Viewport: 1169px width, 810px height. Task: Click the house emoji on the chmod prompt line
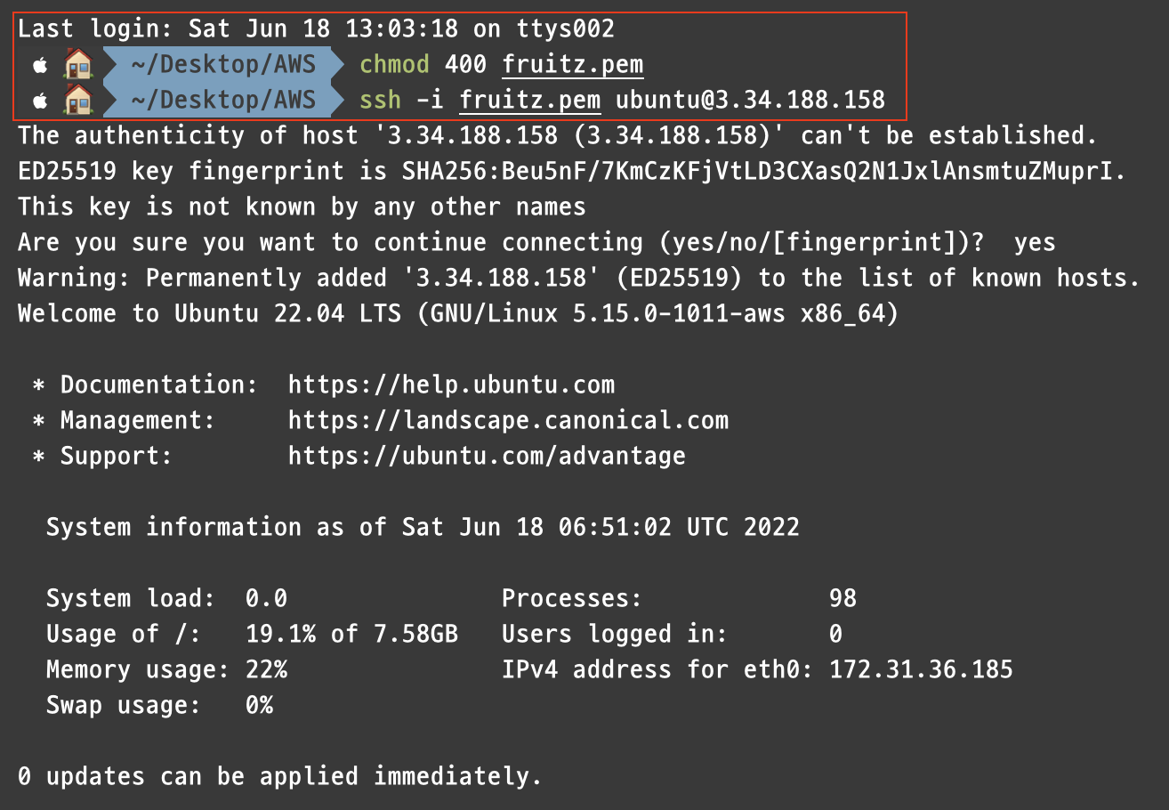pos(78,65)
